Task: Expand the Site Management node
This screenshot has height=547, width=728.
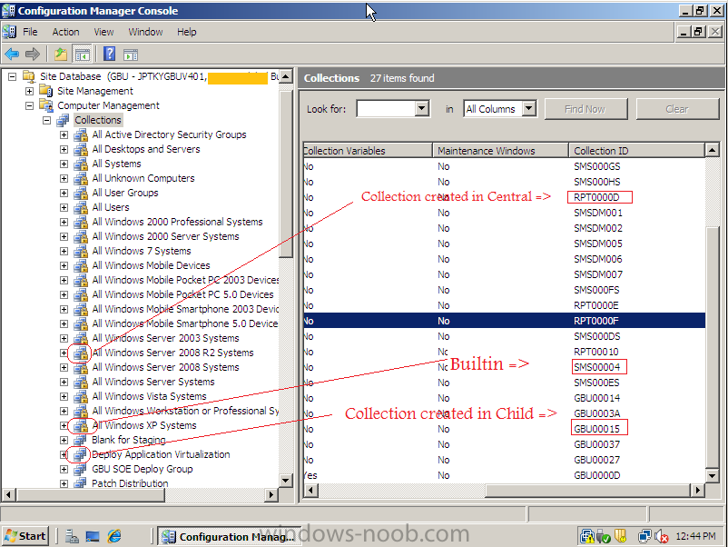Action: [x=29, y=91]
